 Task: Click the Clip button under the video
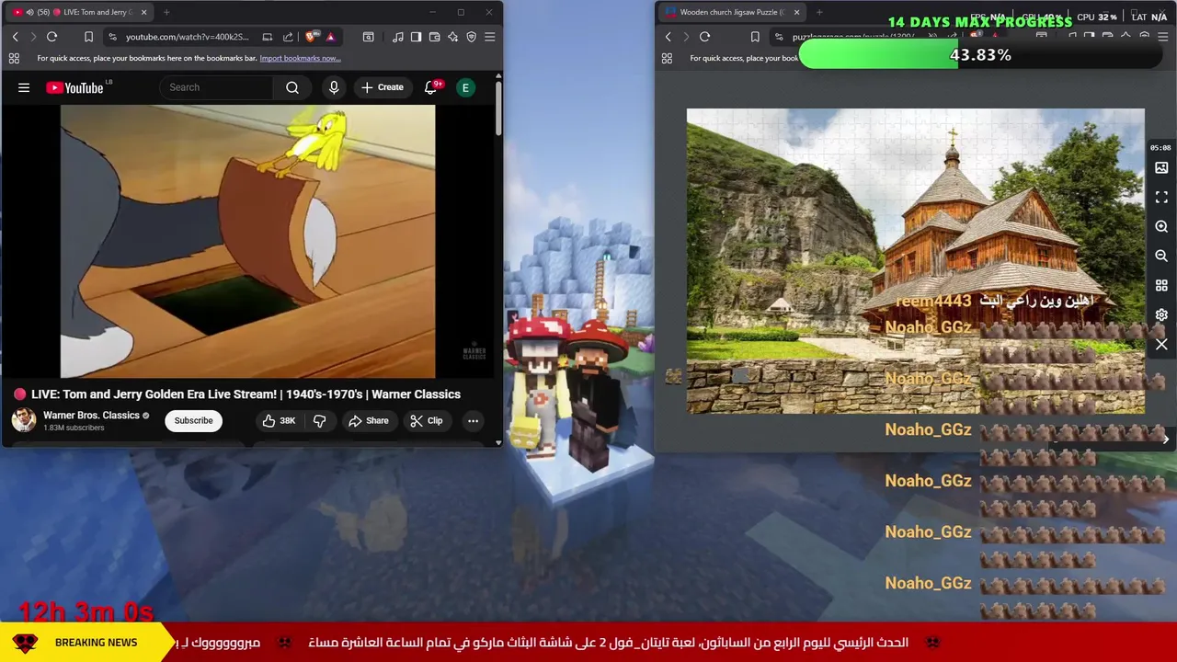[426, 420]
